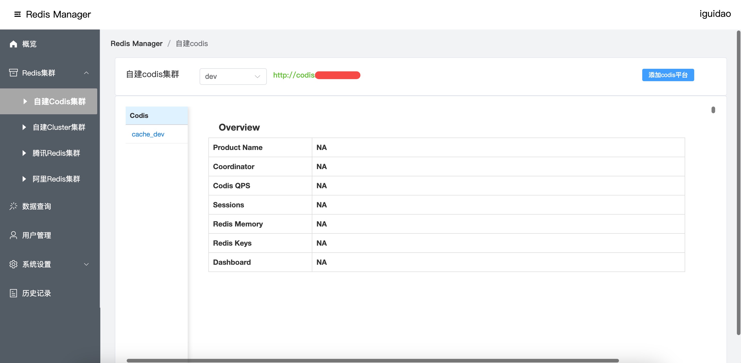This screenshot has height=363, width=741.
Task: Click the 历史记录 document icon
Action: coord(13,293)
